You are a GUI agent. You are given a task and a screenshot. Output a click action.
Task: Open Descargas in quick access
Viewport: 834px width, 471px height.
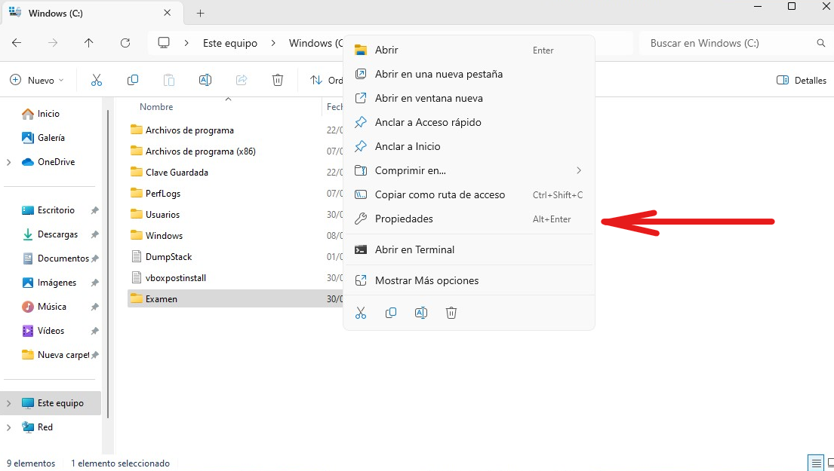pos(57,234)
